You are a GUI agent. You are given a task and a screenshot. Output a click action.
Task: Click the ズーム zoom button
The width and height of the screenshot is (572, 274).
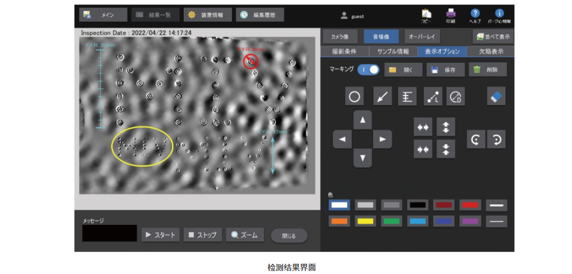tap(245, 235)
